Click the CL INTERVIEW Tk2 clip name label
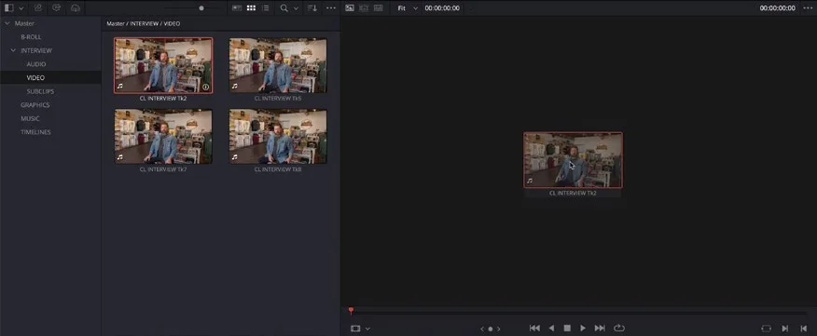817x336 pixels. click(163, 99)
